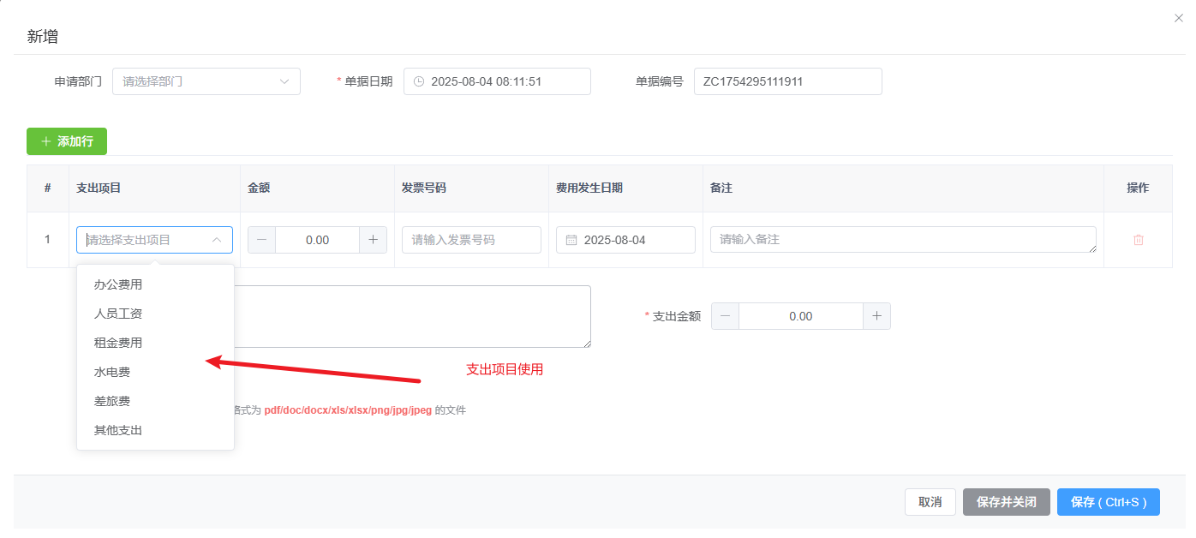1196x538 pixels.
Task: Decrease 支出金额 with the minus button
Action: pyautogui.click(x=726, y=316)
